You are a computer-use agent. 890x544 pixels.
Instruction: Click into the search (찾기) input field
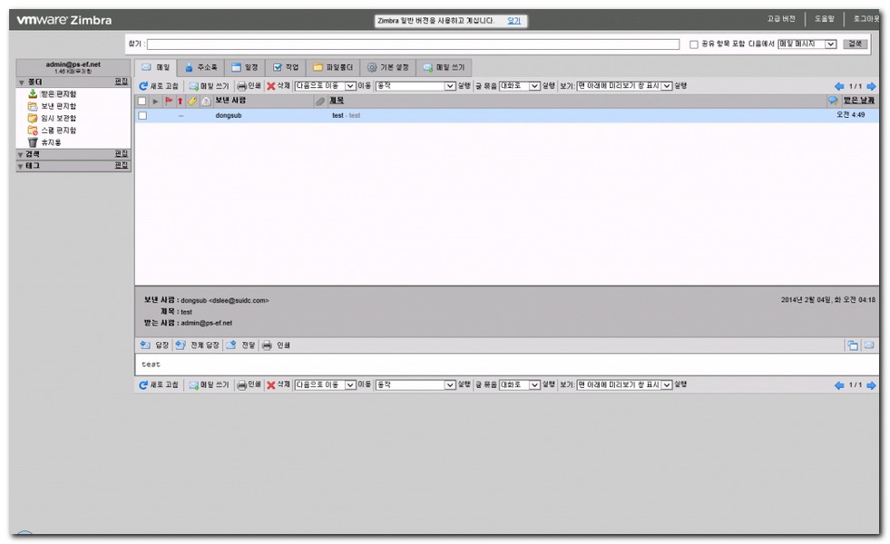(413, 44)
